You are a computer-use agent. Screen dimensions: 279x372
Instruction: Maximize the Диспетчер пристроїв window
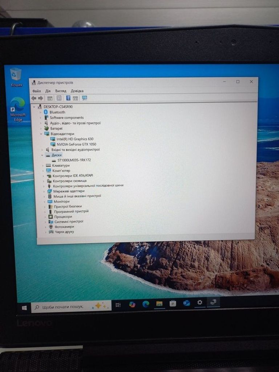[x=238, y=82]
